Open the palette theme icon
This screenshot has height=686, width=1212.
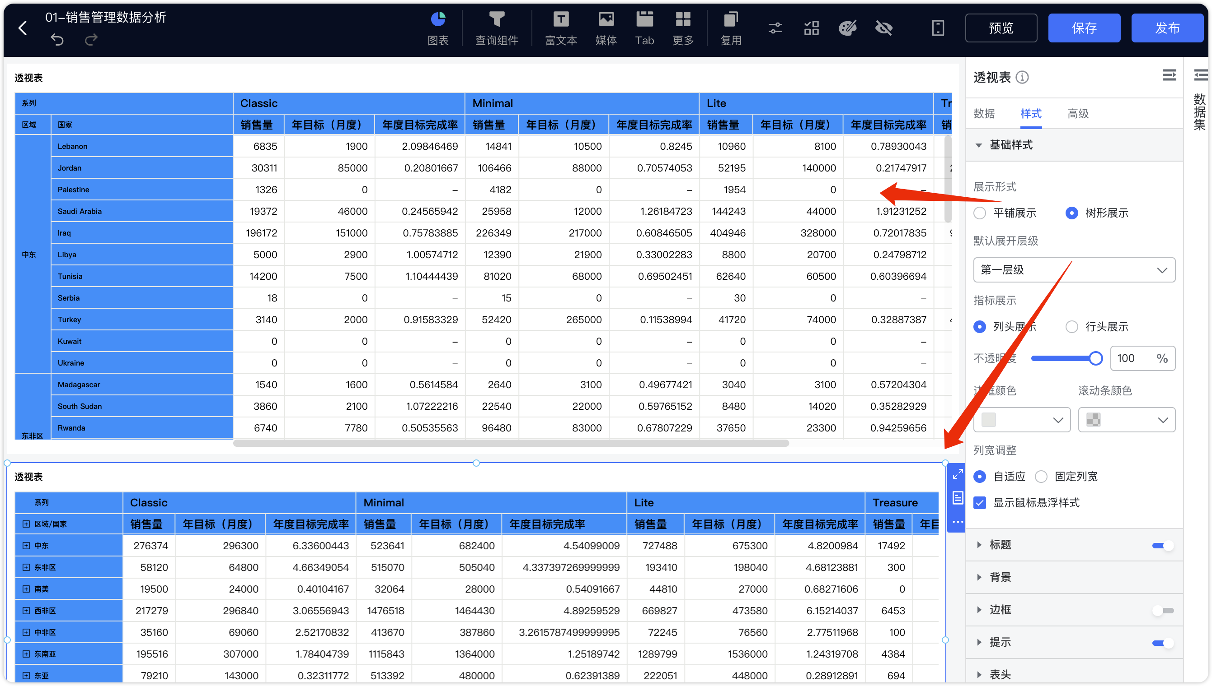tap(847, 28)
